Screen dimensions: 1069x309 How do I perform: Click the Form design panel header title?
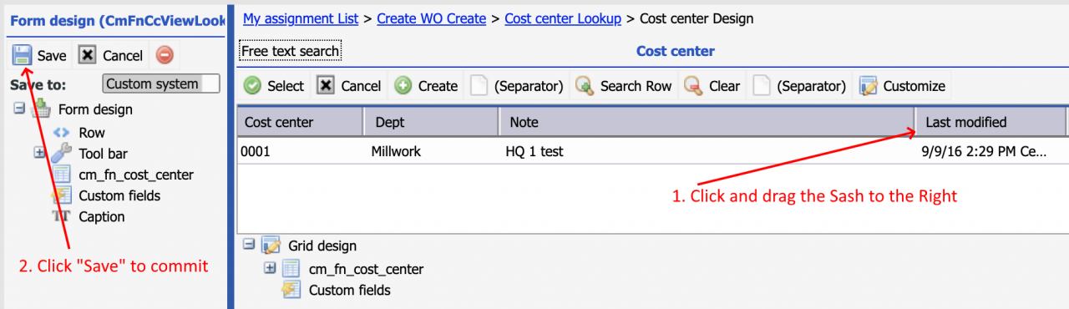coord(118,20)
